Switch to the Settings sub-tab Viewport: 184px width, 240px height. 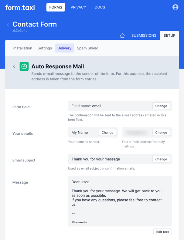pyautogui.click(x=45, y=48)
